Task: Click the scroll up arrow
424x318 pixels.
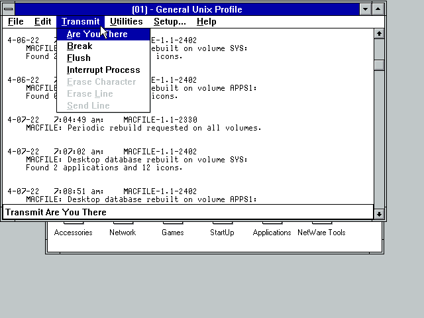Action: (379, 34)
